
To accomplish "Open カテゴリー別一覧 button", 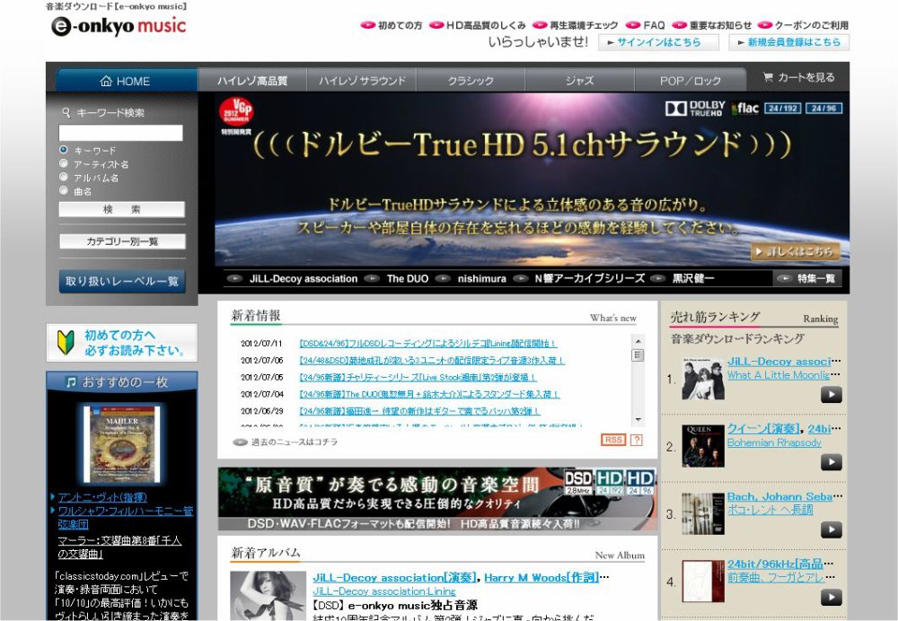I will pos(122,241).
